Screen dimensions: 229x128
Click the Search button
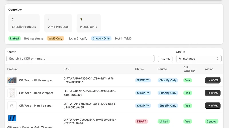(165, 59)
